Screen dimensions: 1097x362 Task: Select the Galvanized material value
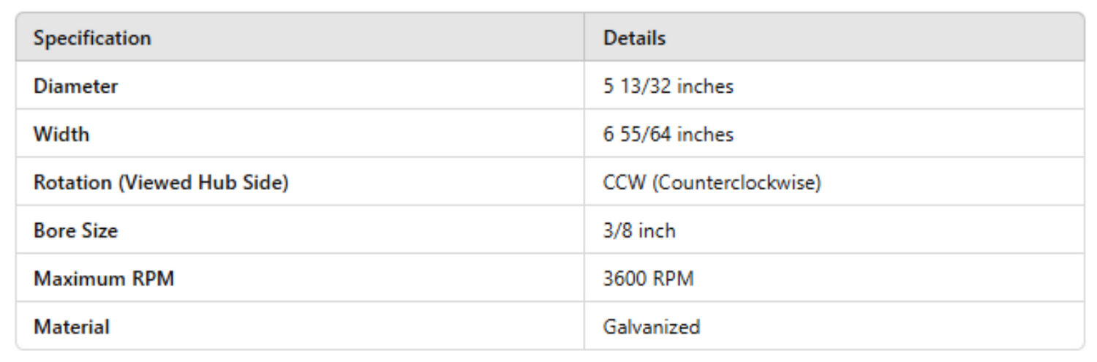tap(651, 327)
